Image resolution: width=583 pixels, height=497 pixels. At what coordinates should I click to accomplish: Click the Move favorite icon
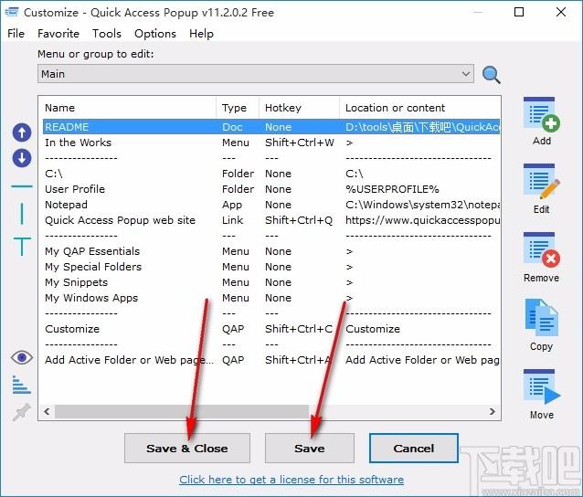542,387
